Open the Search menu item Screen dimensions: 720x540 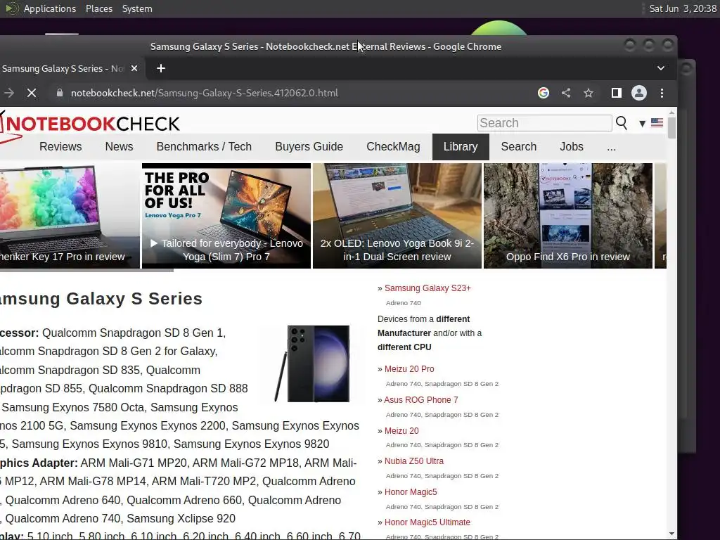coord(518,146)
